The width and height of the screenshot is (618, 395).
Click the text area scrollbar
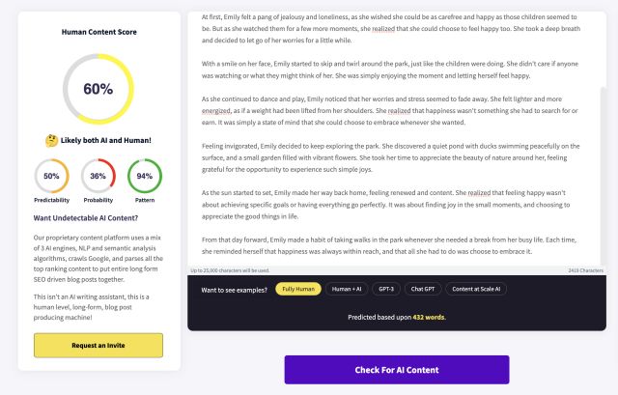(603, 176)
